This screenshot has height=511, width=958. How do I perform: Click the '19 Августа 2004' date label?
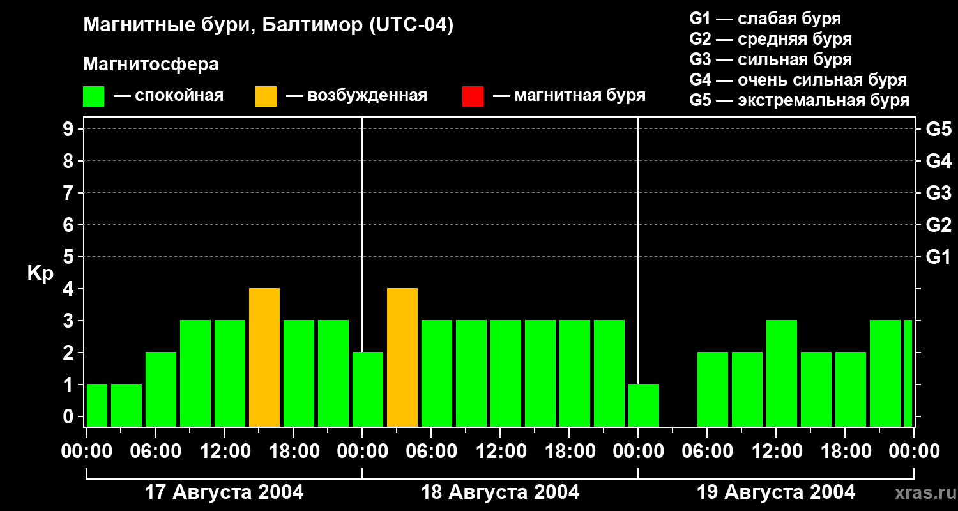(775, 492)
